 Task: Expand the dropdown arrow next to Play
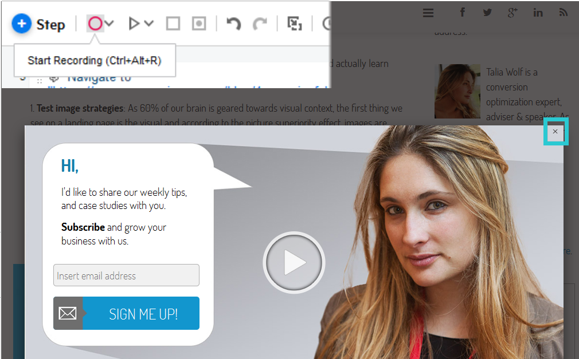click(149, 23)
